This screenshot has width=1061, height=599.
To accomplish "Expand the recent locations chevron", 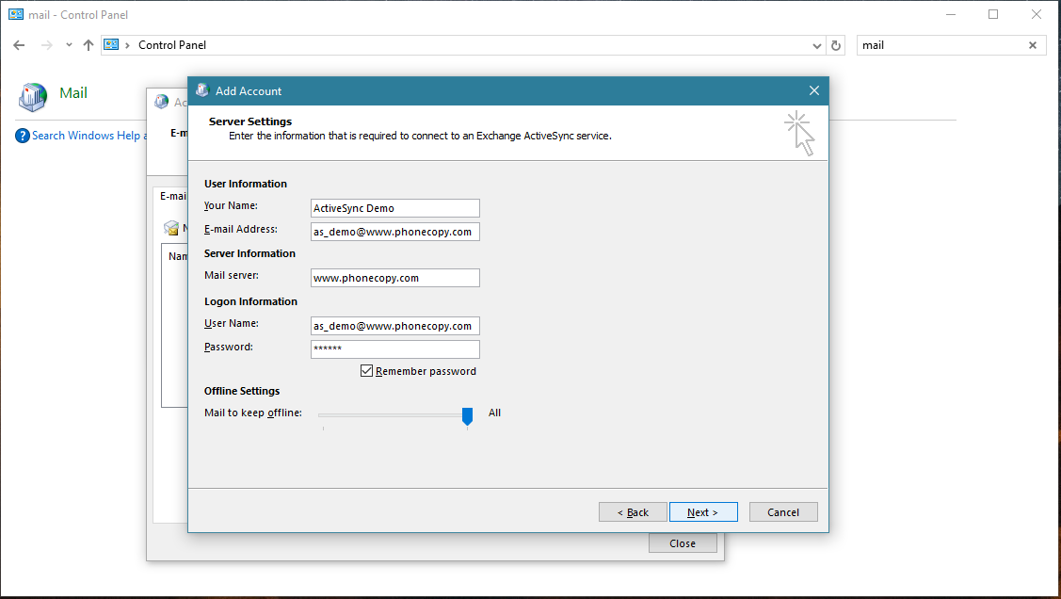I will pos(69,45).
